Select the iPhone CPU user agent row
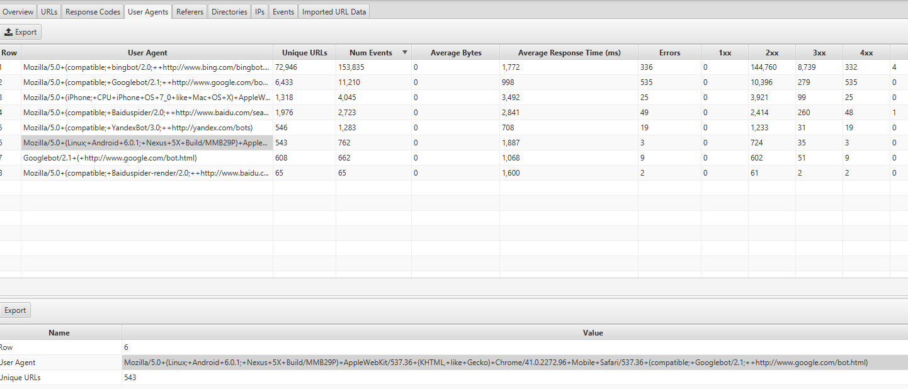 [x=454, y=97]
